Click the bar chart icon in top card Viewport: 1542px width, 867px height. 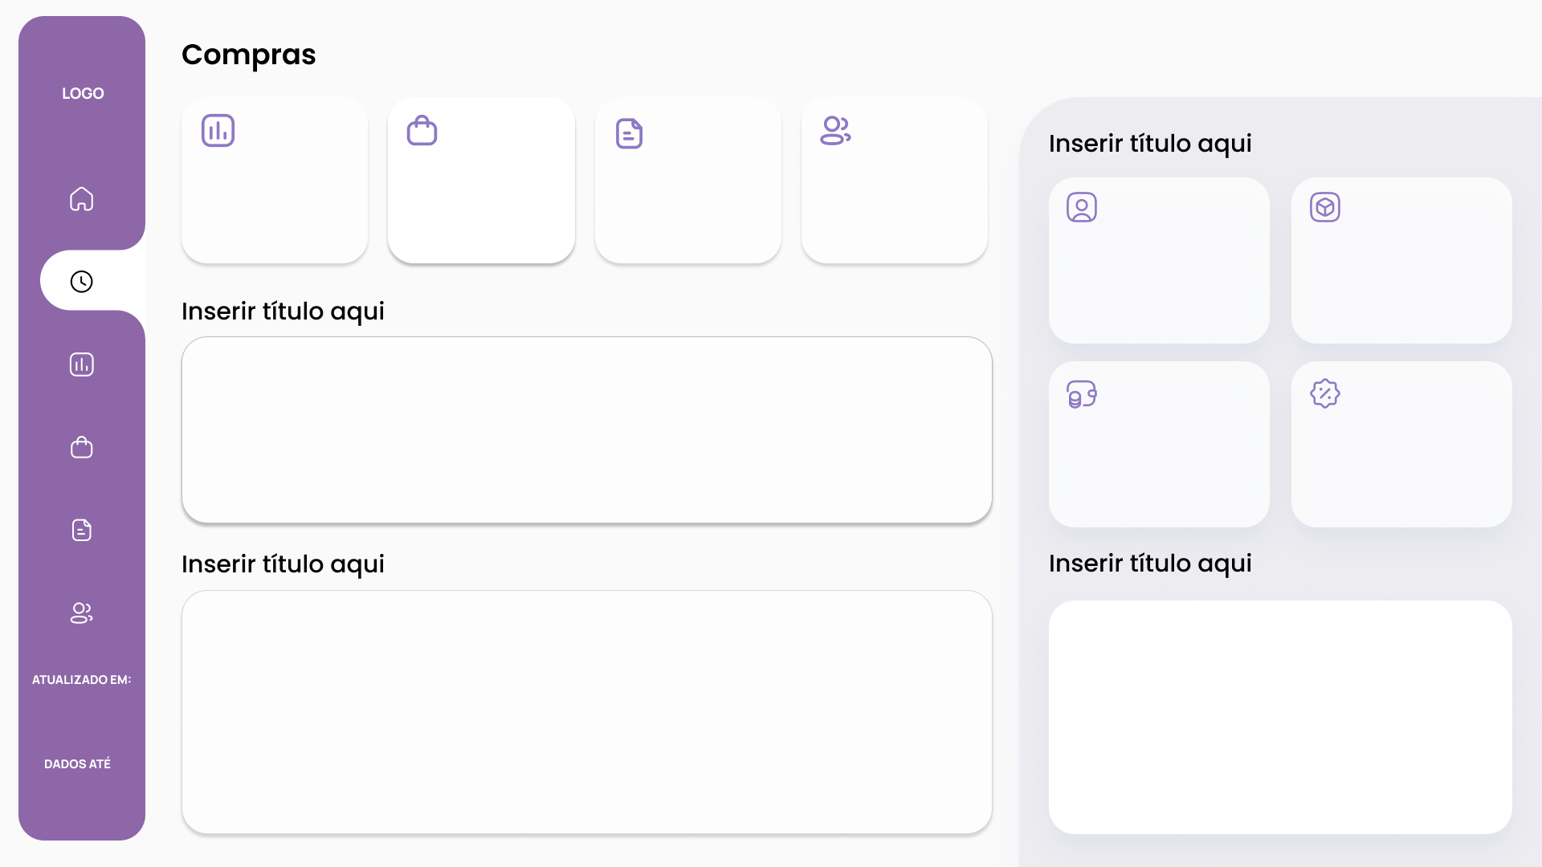coord(218,131)
